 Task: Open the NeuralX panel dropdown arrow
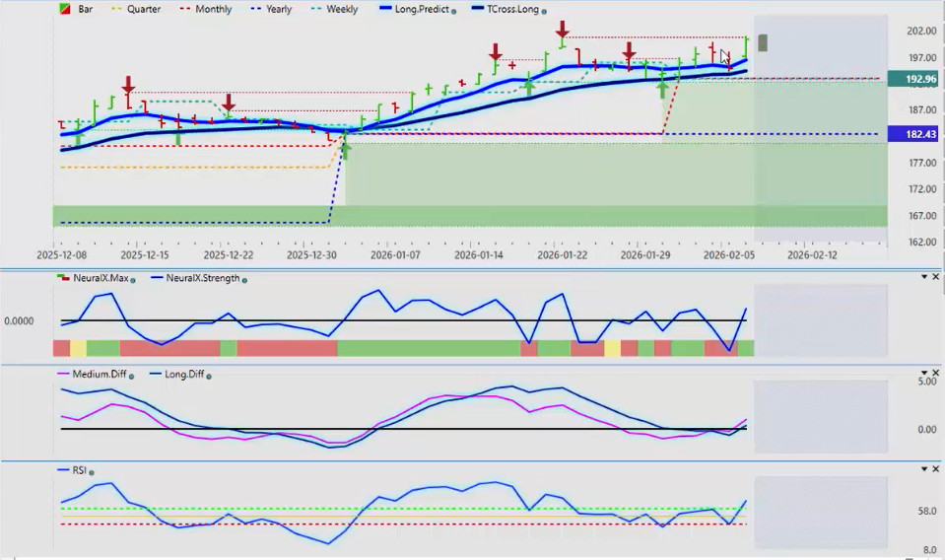point(923,277)
